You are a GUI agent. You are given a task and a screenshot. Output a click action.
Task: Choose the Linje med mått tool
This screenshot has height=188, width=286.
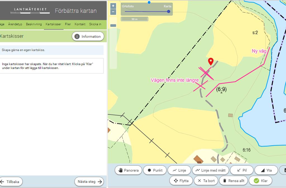point(211,170)
